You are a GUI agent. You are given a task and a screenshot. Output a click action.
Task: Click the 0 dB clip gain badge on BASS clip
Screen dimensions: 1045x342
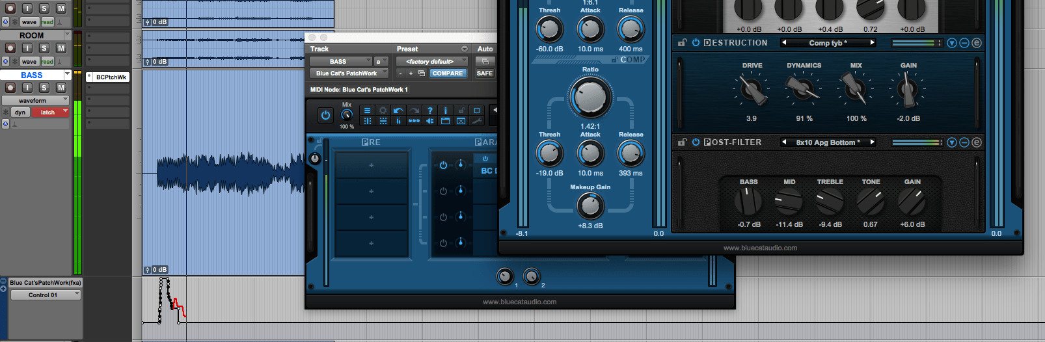[x=156, y=270]
